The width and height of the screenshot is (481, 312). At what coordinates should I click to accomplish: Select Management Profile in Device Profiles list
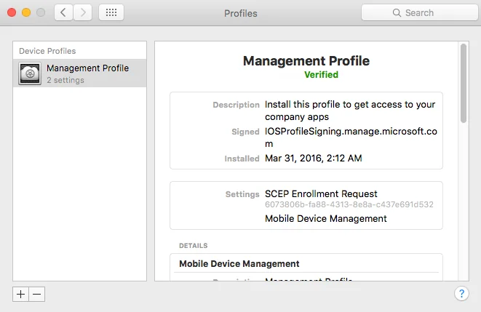click(x=80, y=73)
